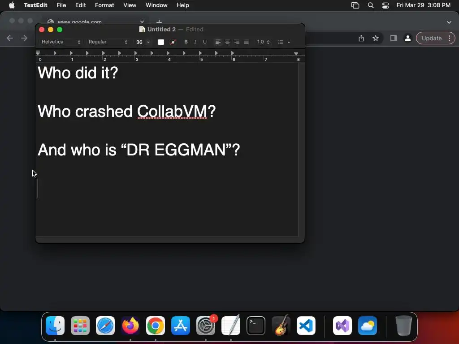459x344 pixels.
Task: Open TextEdit from the Dock
Action: click(231, 326)
